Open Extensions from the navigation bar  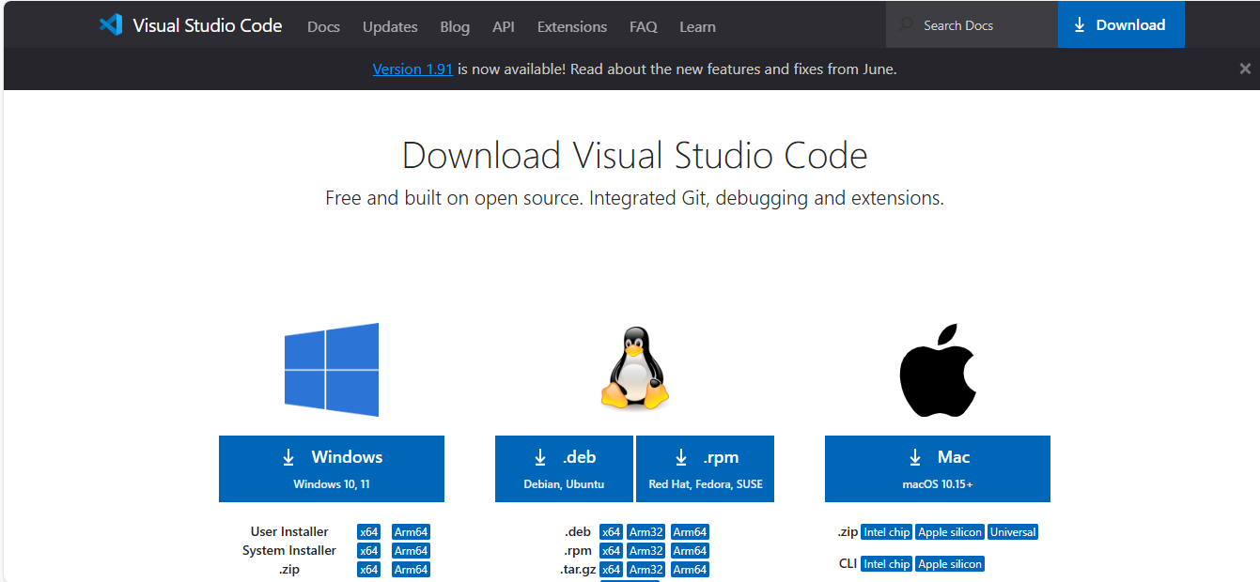572,26
